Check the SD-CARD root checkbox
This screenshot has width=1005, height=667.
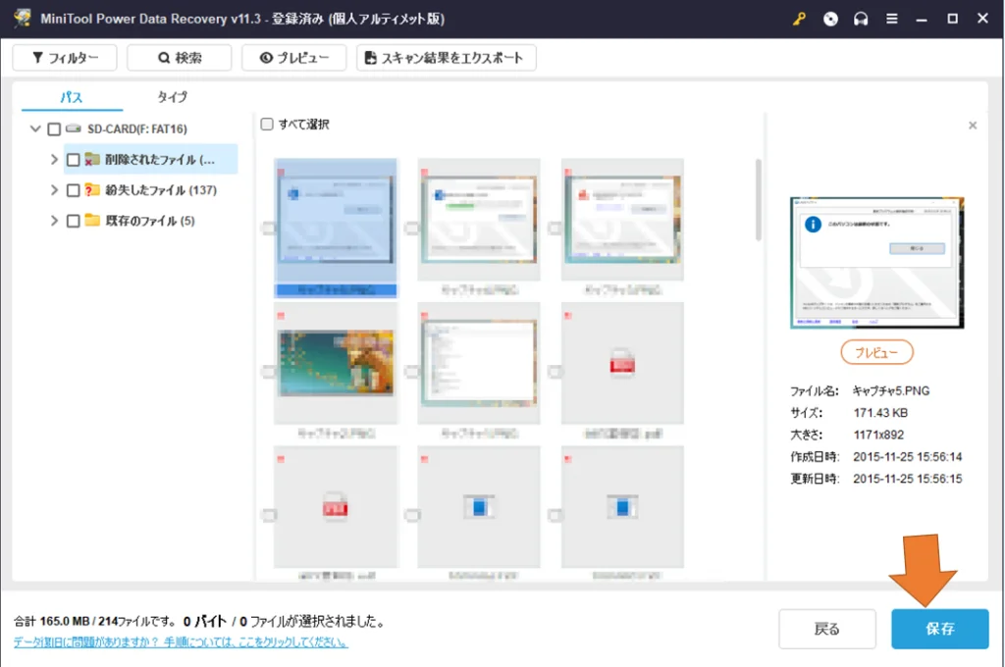click(54, 128)
